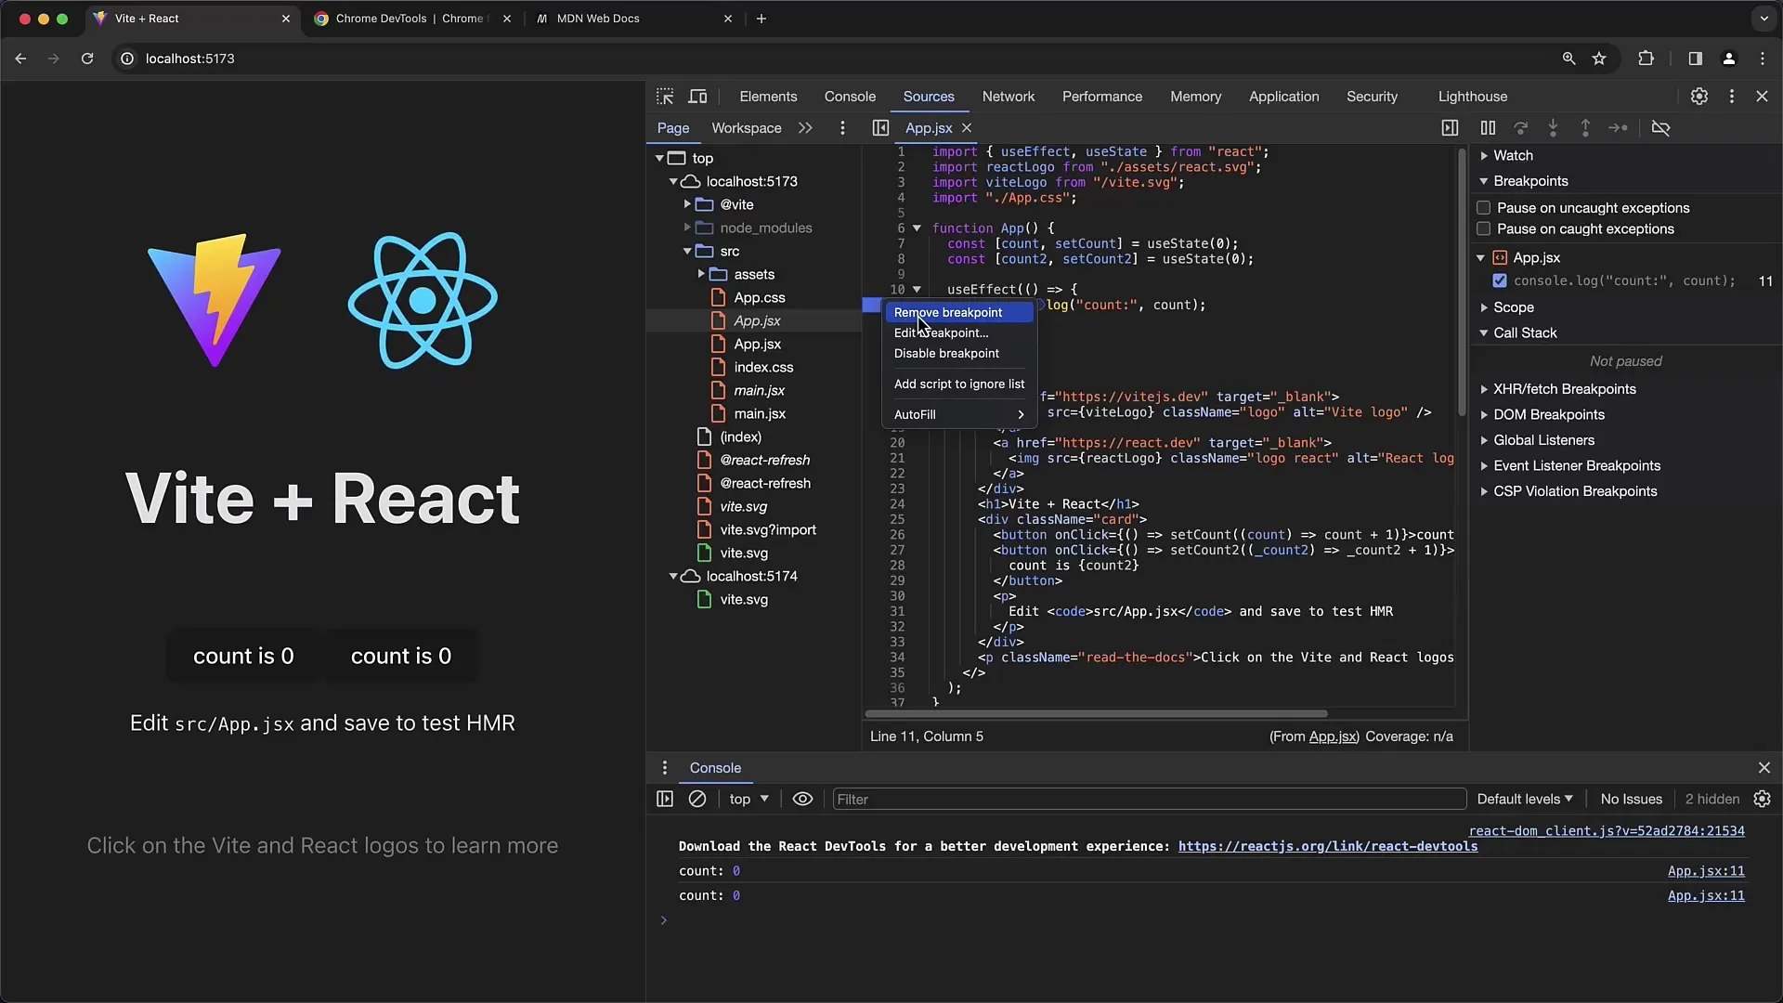Click the Step out of current function icon
1783x1003 pixels.
pyautogui.click(x=1583, y=127)
